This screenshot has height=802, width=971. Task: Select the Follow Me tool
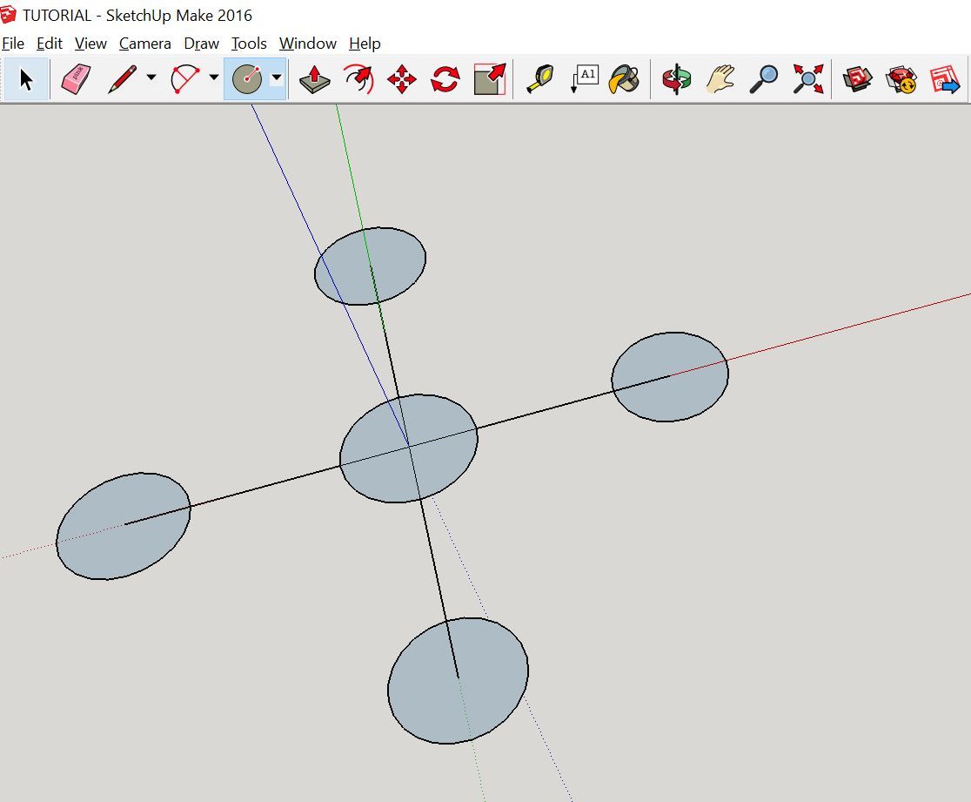(357, 79)
